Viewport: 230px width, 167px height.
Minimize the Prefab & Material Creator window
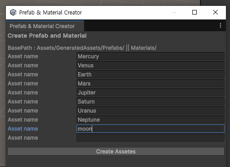(174, 12)
